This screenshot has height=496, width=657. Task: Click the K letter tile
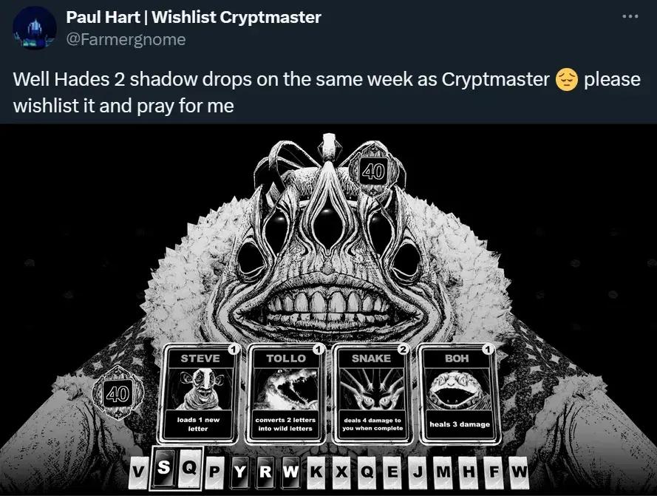tap(316, 472)
